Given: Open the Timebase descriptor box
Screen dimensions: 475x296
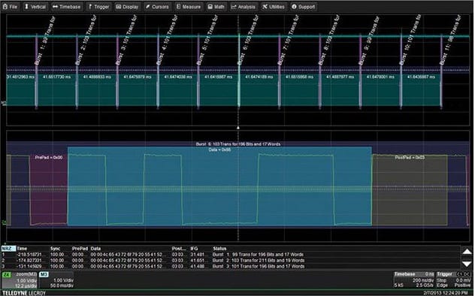Looking at the screenshot, I should click(414, 279).
